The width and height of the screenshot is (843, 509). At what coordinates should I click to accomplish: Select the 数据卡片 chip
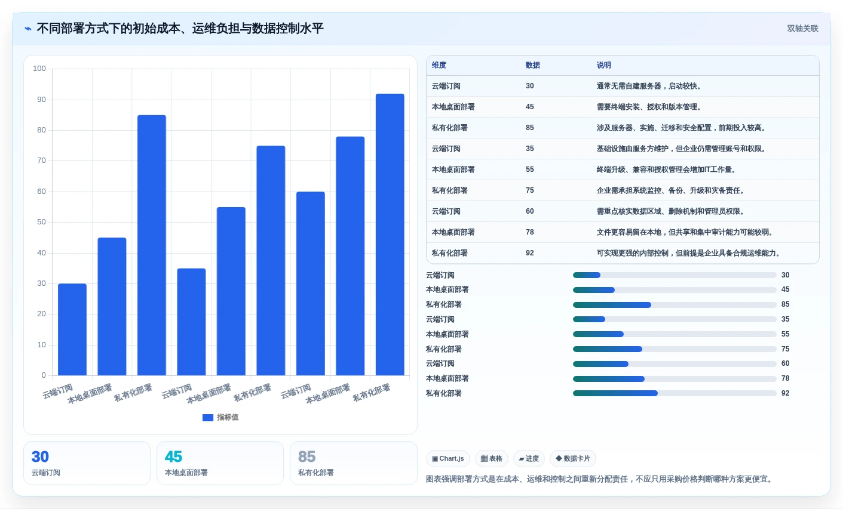pos(573,459)
